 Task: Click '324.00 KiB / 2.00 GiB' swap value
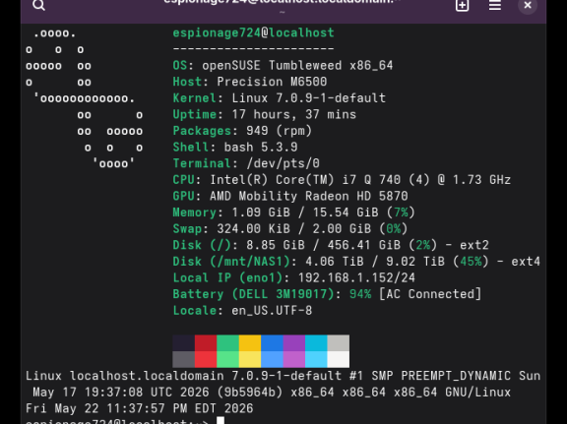[294, 229]
